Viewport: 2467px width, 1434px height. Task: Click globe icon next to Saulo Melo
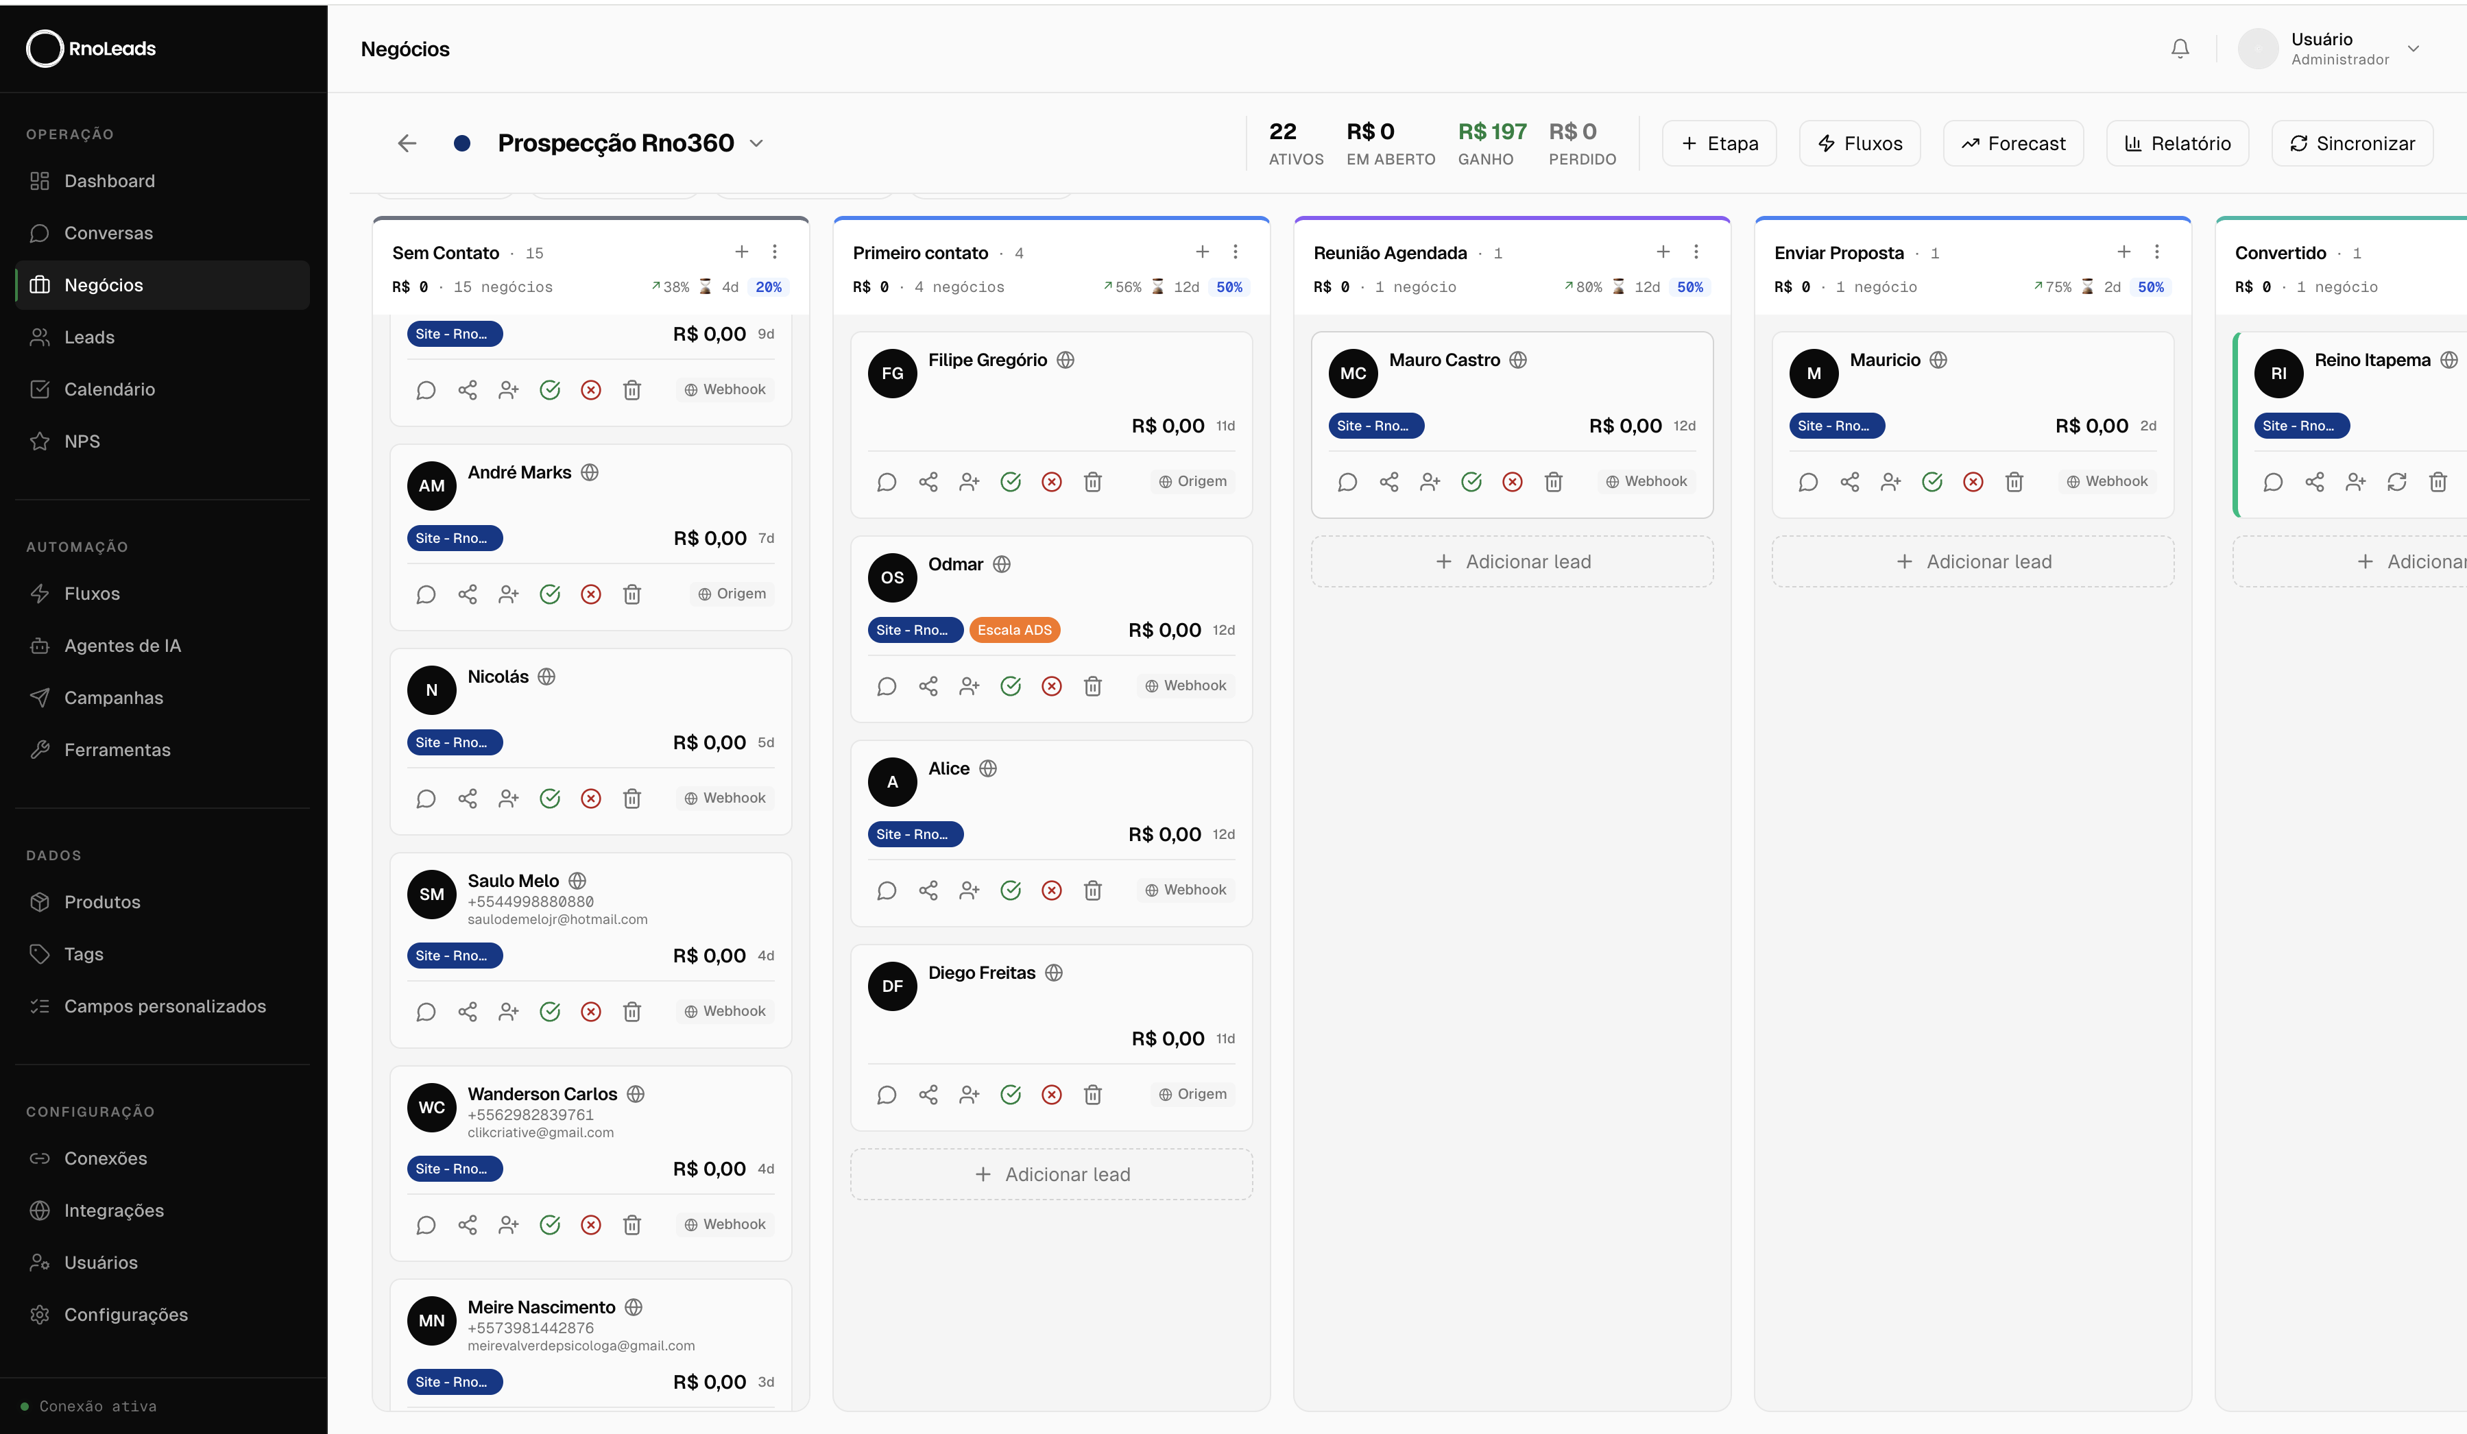point(577,881)
